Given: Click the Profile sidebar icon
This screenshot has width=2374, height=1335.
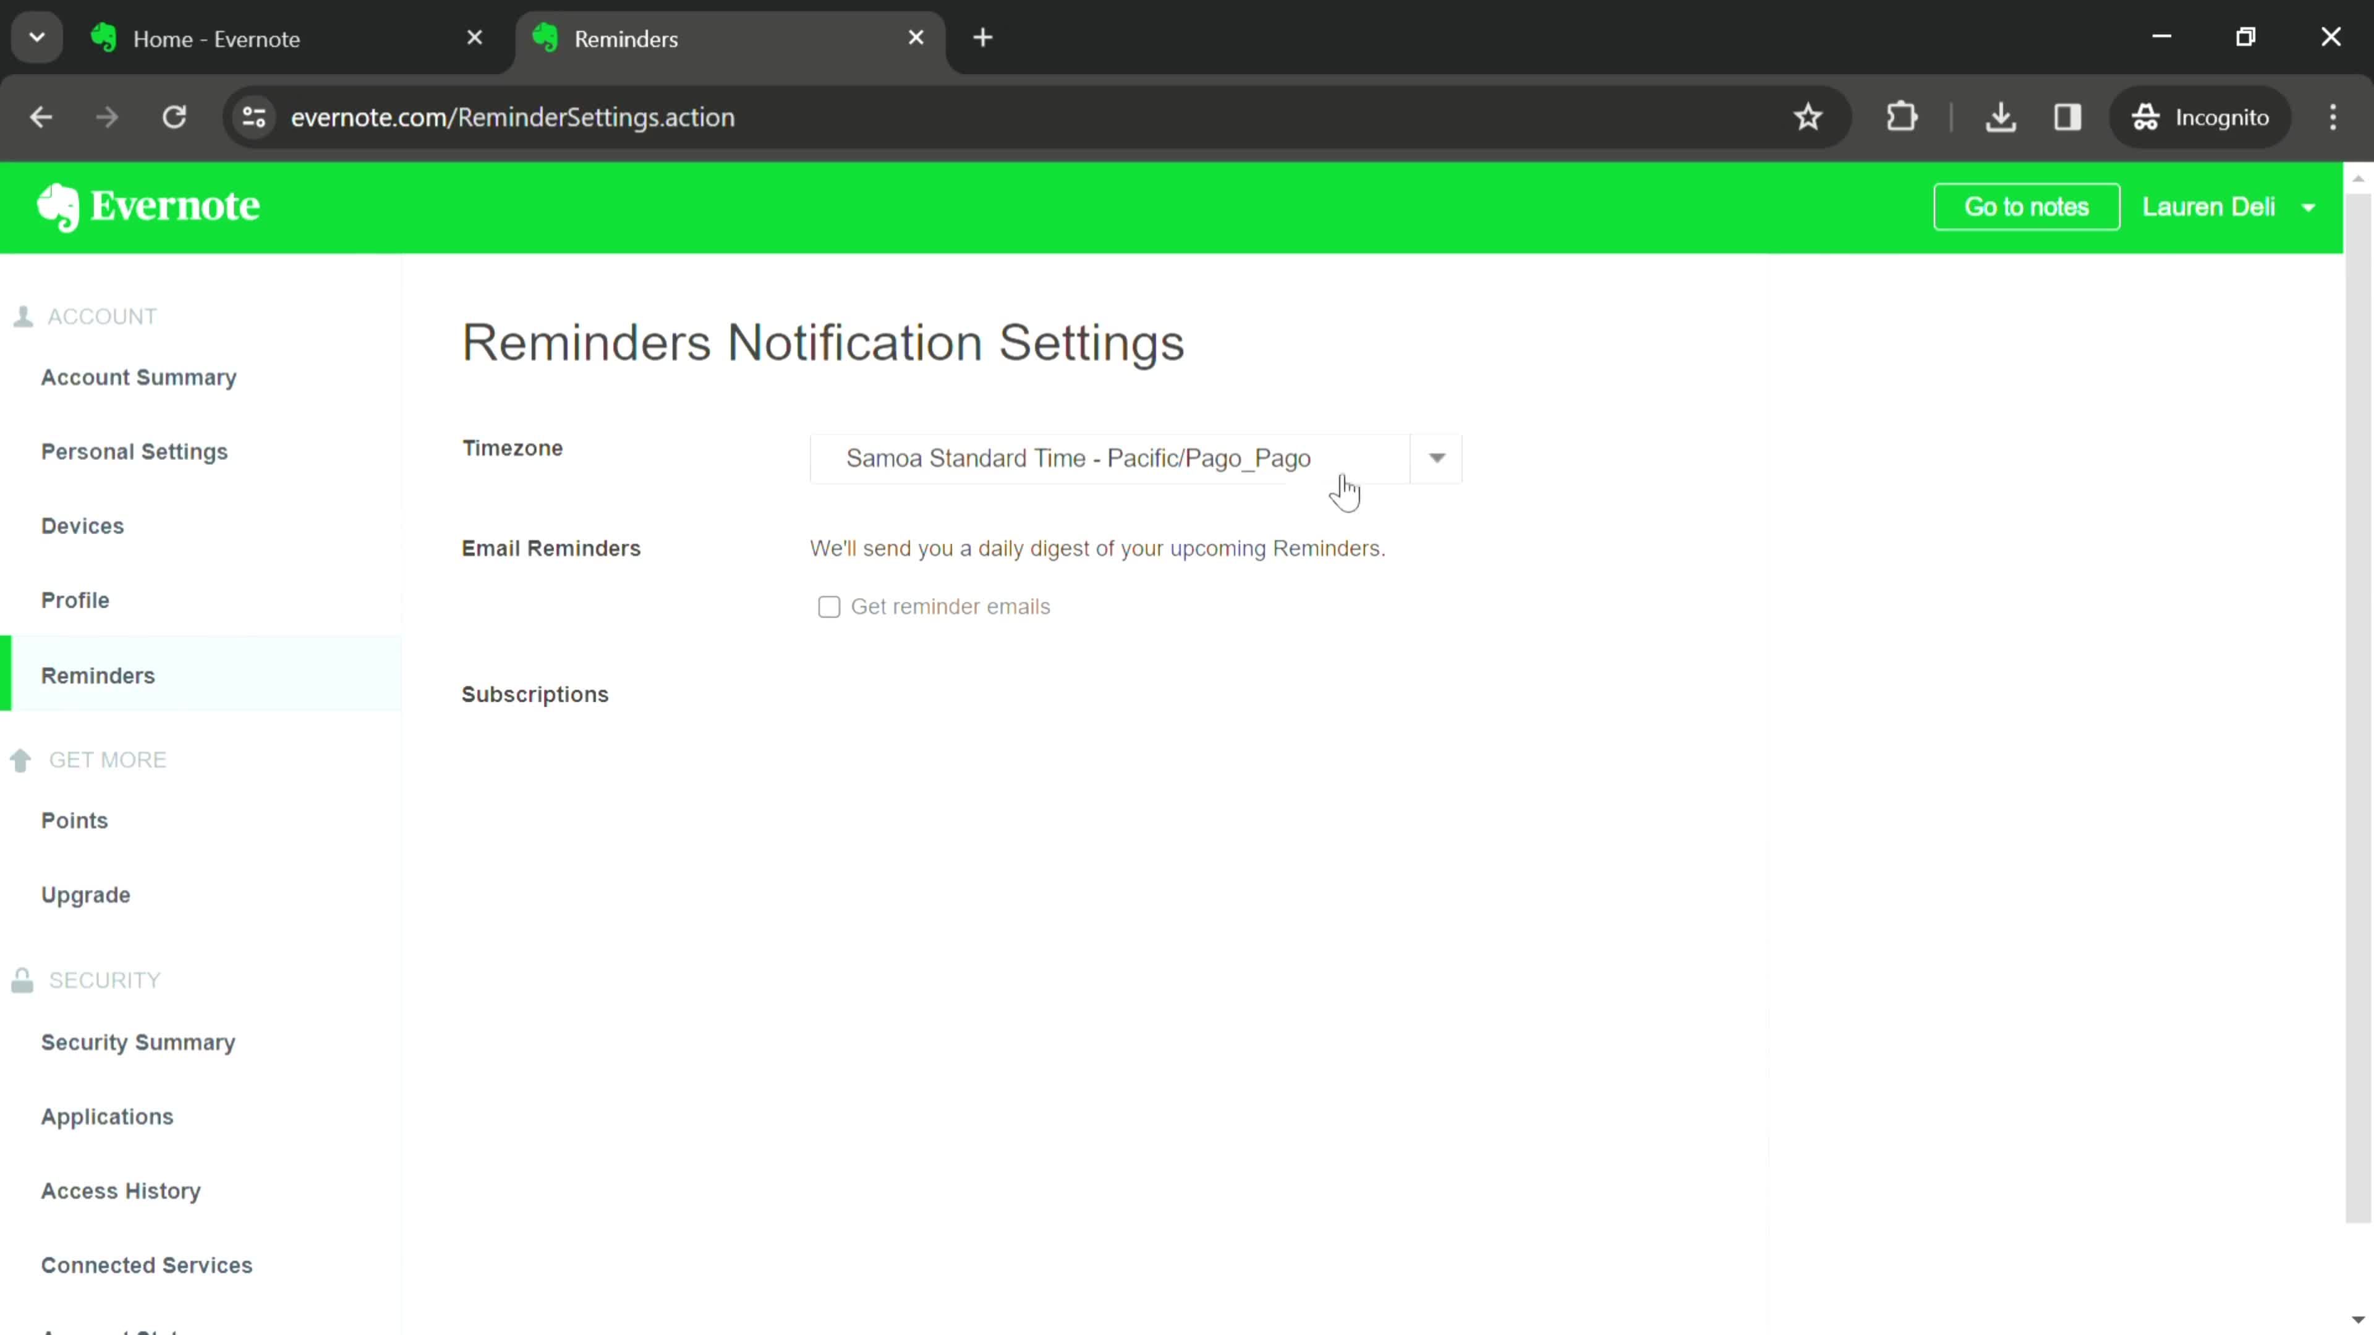Looking at the screenshot, I should pos(75,601).
